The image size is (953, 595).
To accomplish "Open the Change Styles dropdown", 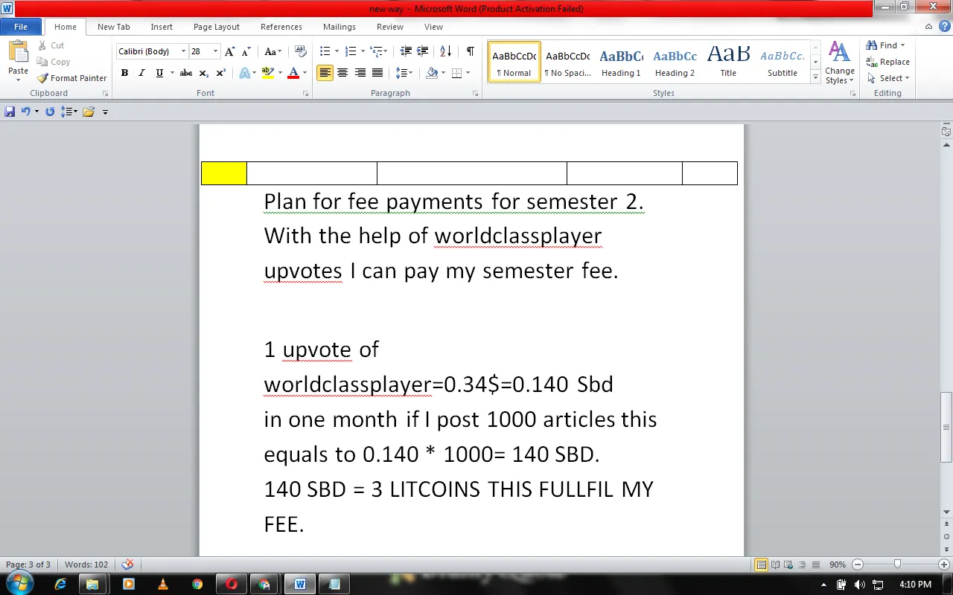I will tap(840, 63).
